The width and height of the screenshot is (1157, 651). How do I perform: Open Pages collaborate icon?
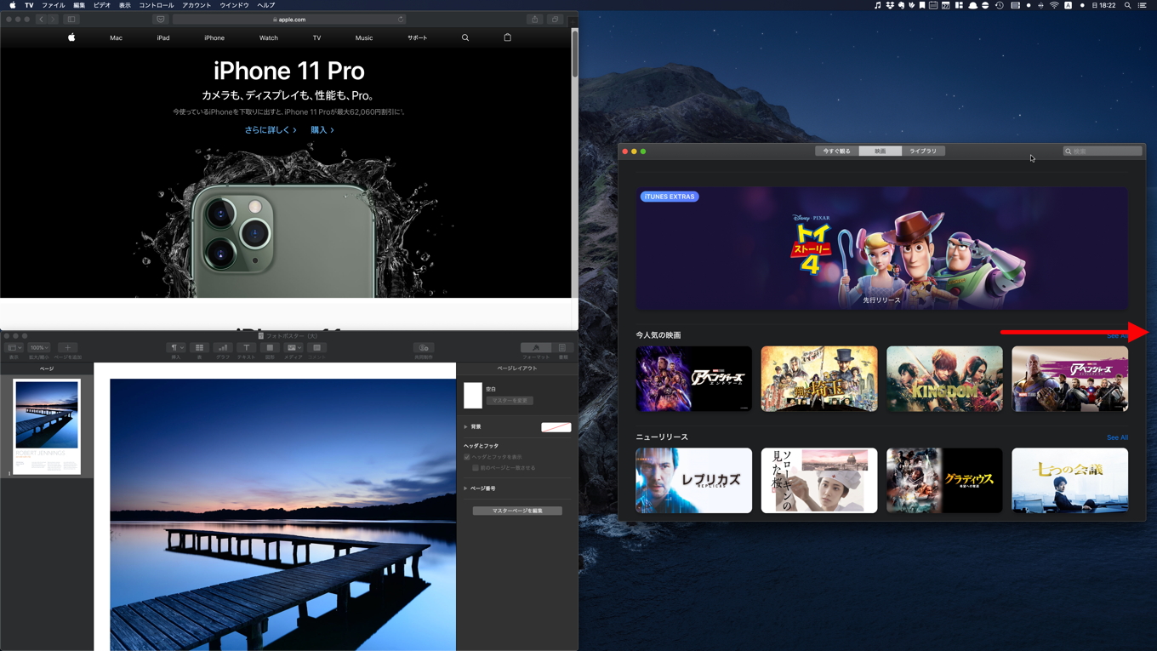coord(423,347)
